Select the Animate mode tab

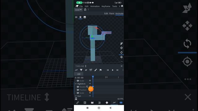[119, 14]
